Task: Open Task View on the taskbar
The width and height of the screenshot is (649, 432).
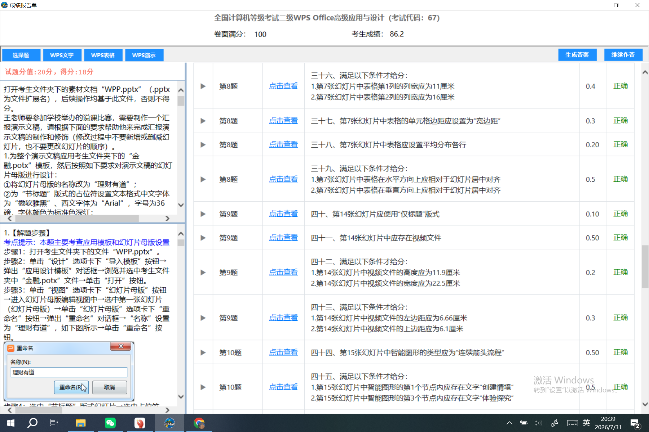Action: (54, 423)
